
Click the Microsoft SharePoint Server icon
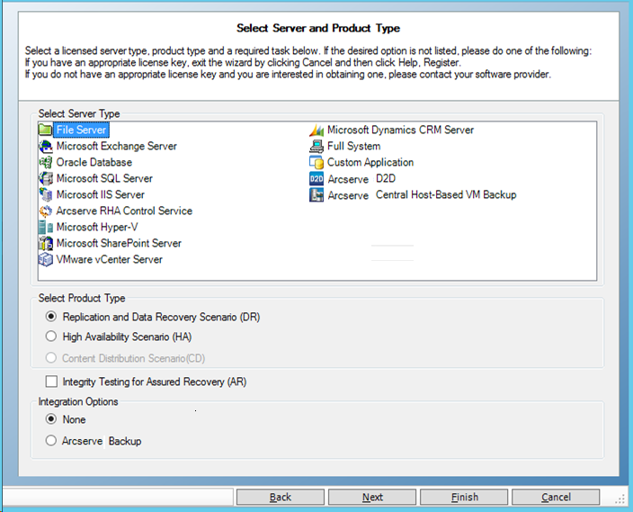(x=46, y=243)
